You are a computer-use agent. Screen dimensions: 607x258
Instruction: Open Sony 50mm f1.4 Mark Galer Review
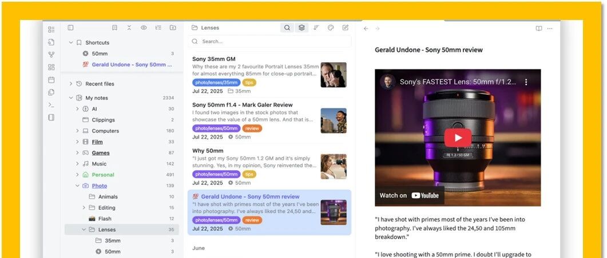click(x=243, y=105)
